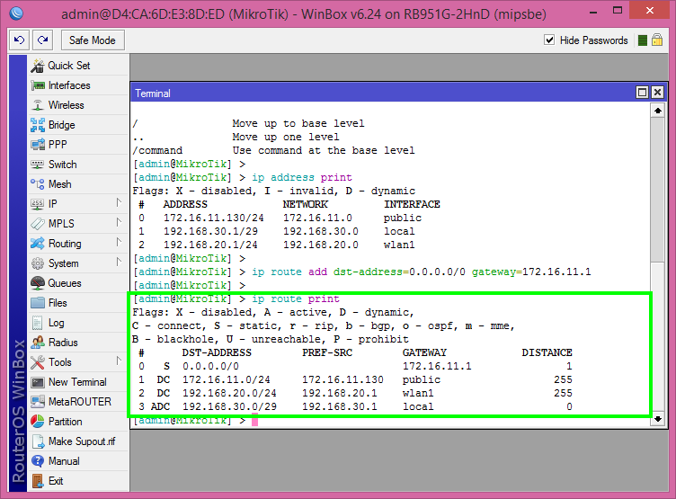Open the MetaROUTER icon
The height and width of the screenshot is (499, 676).
[x=38, y=402]
